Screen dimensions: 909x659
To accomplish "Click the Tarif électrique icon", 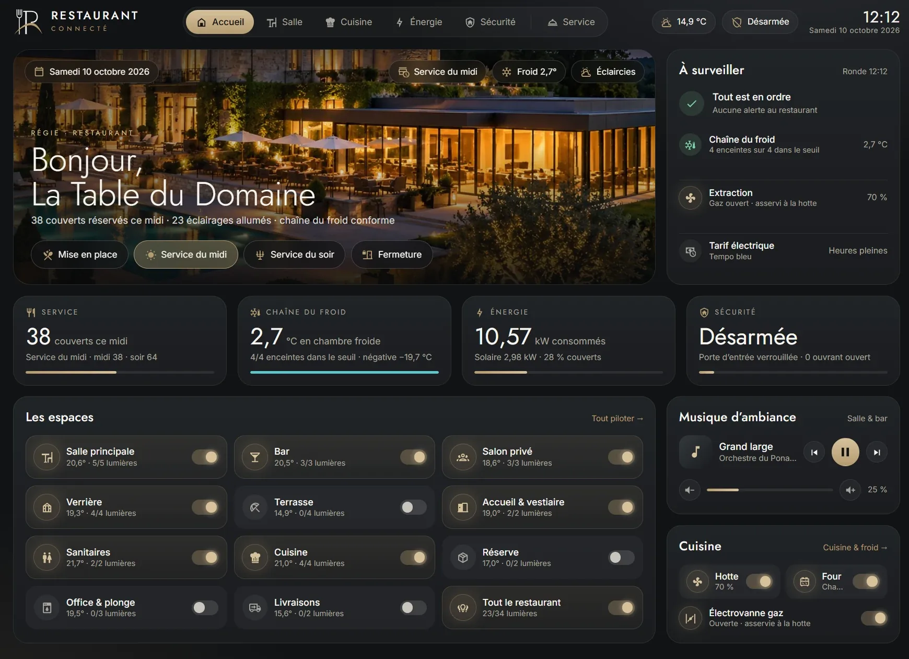I will click(690, 251).
